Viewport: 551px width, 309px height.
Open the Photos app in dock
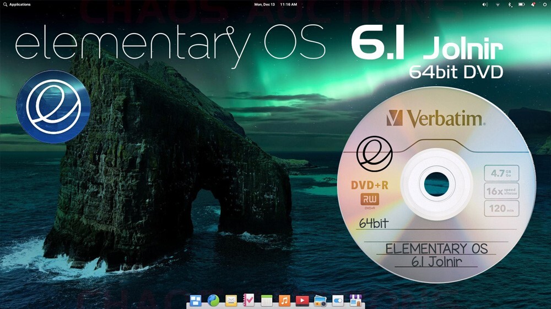click(320, 301)
